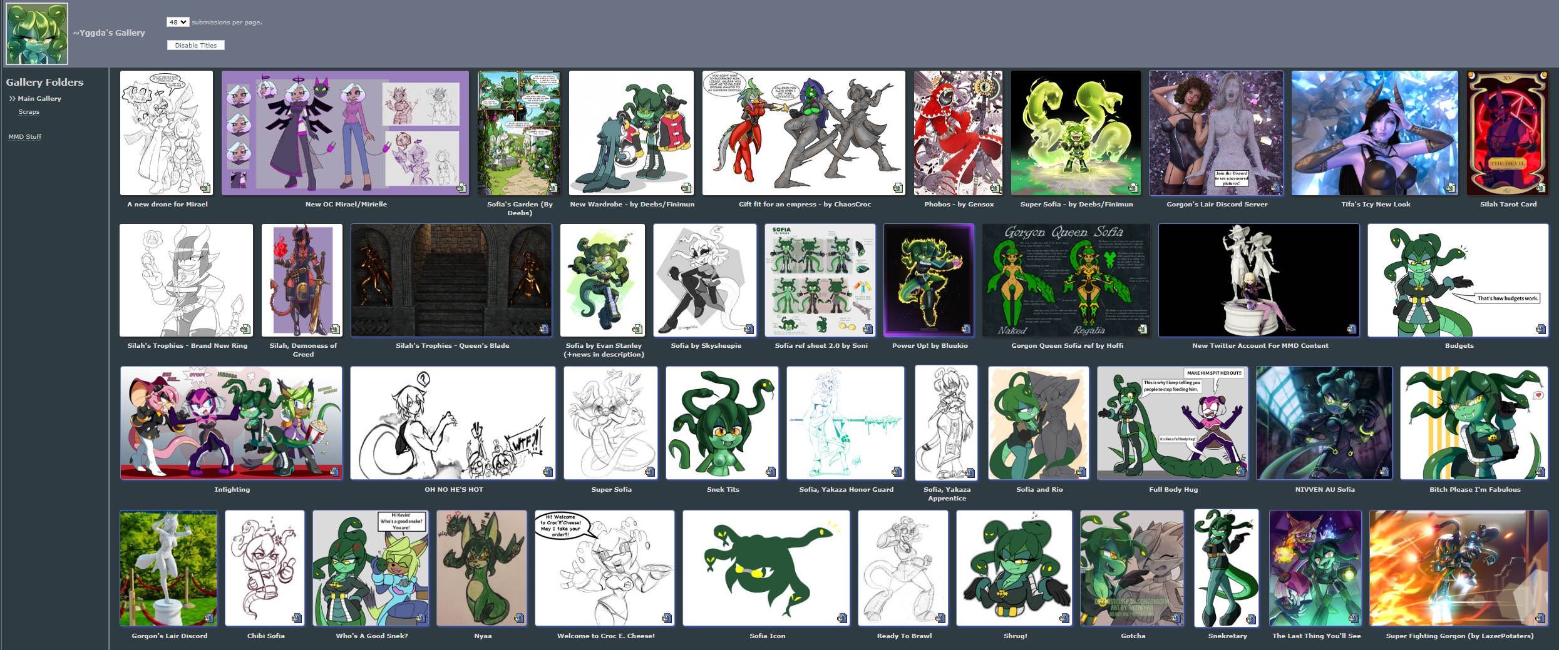Open 'Tifa's Icy New Look' thumbnail
Image resolution: width=1559 pixels, height=650 pixels.
pyautogui.click(x=1375, y=133)
